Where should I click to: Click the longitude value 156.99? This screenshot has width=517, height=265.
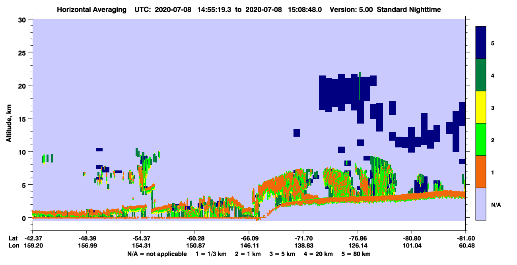click(86, 246)
